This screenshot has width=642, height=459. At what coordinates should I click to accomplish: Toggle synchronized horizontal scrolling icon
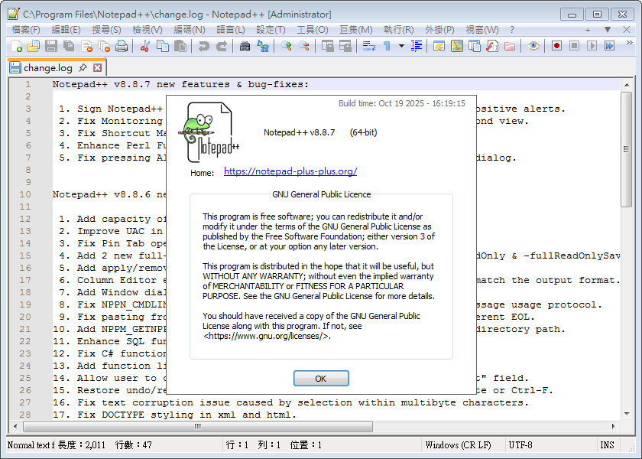click(345, 46)
